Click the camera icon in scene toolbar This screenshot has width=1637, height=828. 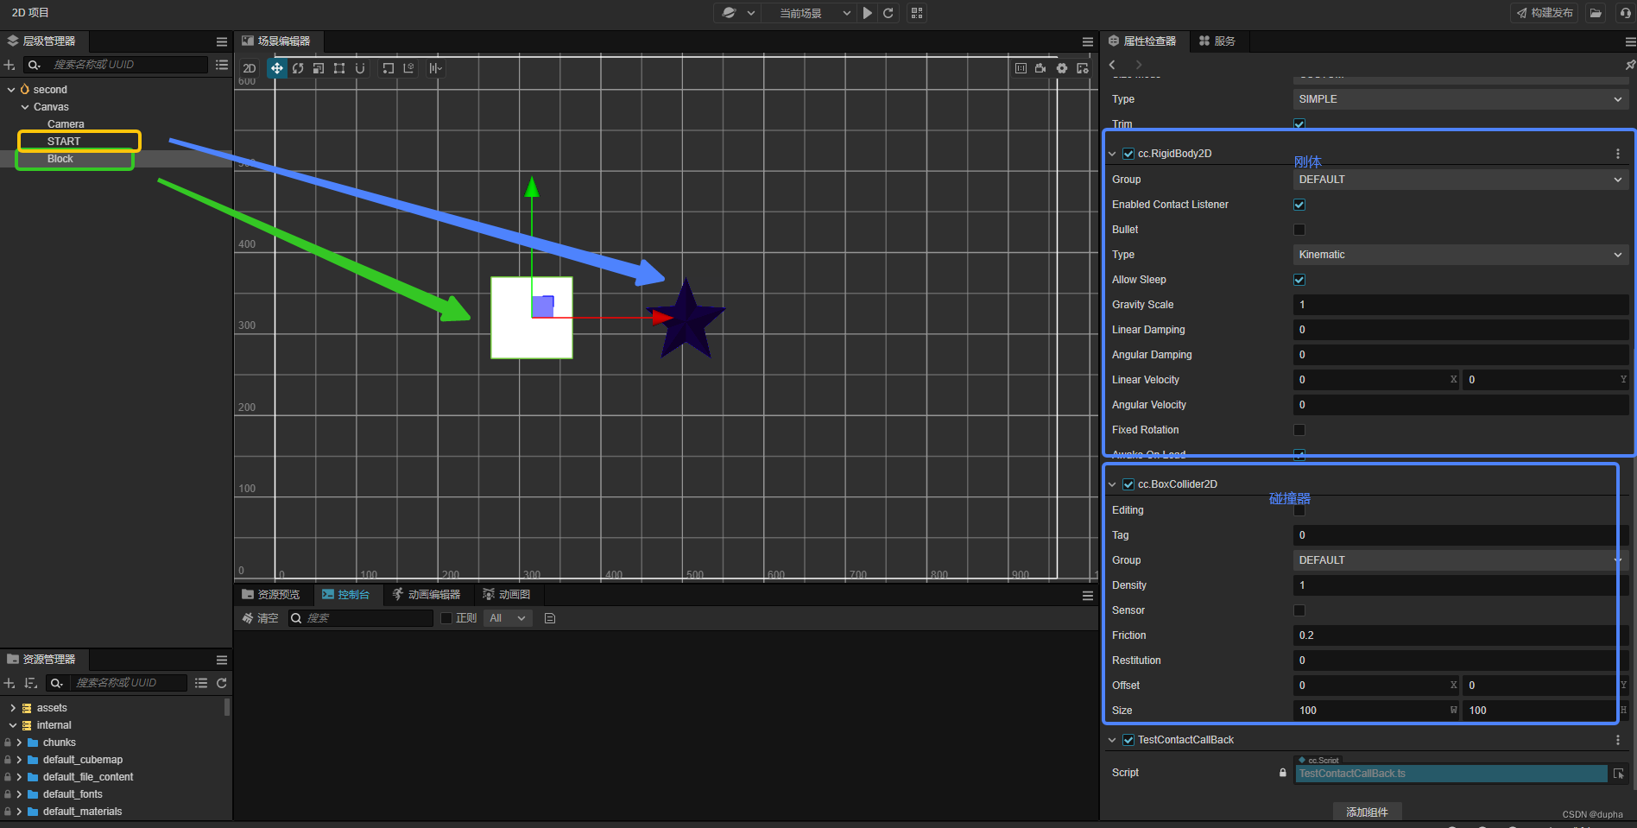click(x=1041, y=68)
